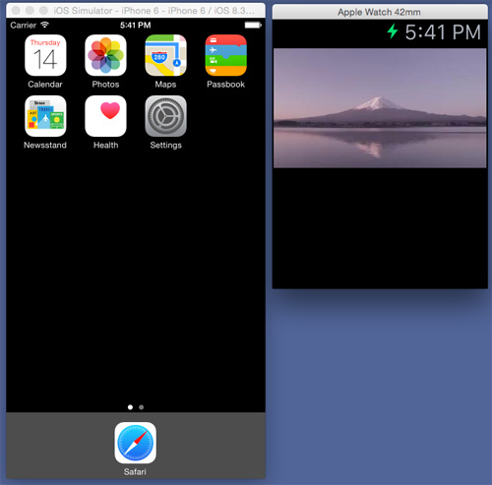Close the iOS Simulator window

tap(16, 11)
